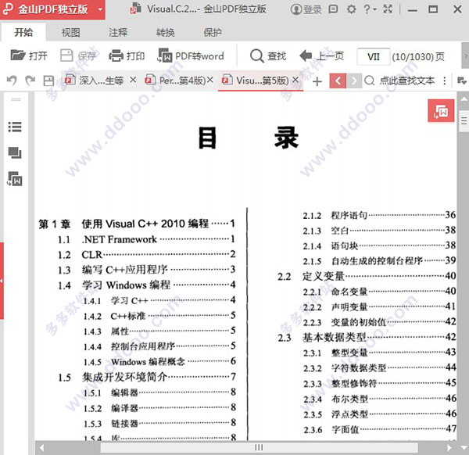Click the horizontal scrollbar left arrow

point(41,448)
